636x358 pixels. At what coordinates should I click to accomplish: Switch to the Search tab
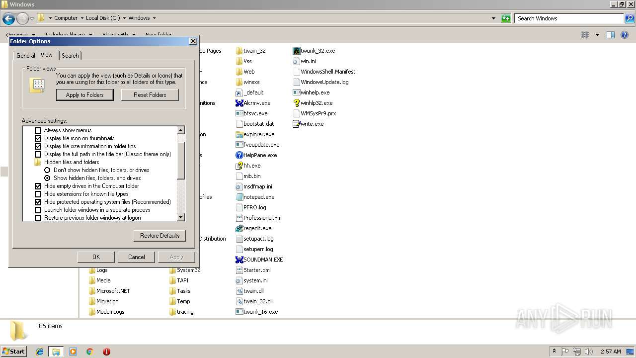70,56
